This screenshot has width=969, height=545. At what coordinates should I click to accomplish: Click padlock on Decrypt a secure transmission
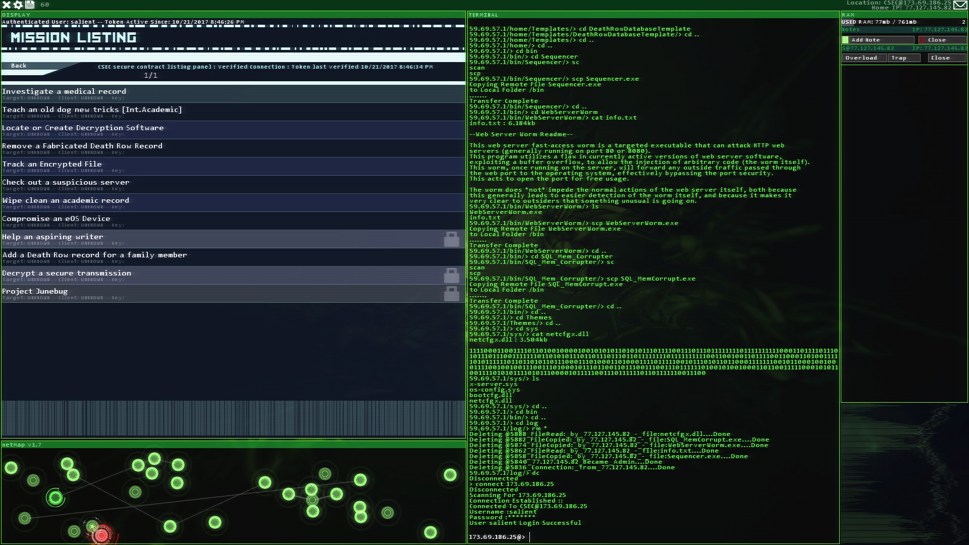tap(451, 276)
